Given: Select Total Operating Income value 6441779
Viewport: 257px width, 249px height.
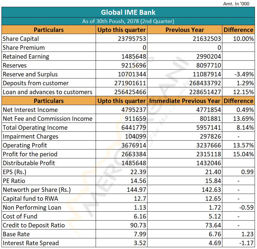Looking at the screenshot, I should (x=134, y=128).
